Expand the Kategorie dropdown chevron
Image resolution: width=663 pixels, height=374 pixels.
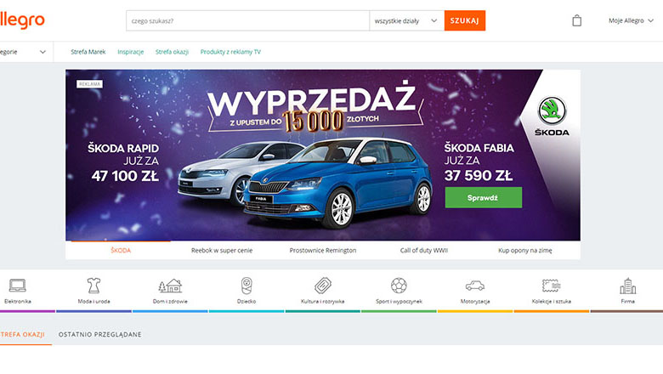(42, 52)
